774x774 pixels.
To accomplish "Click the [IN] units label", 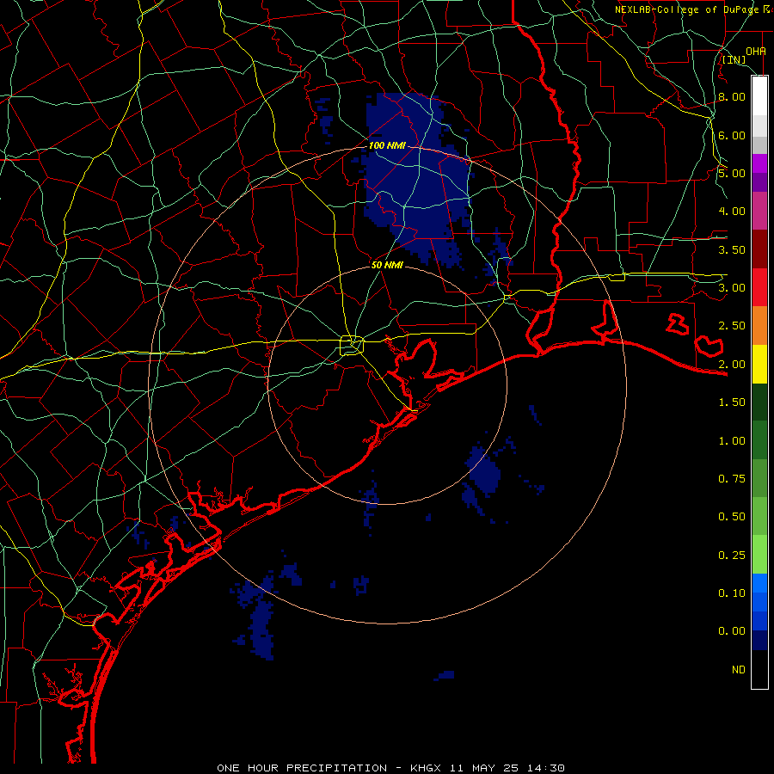I will coord(734,59).
